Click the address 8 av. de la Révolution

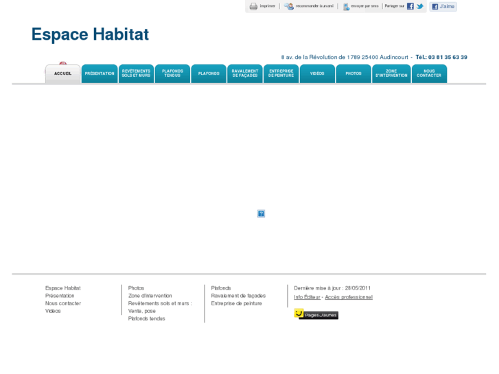tap(345, 57)
